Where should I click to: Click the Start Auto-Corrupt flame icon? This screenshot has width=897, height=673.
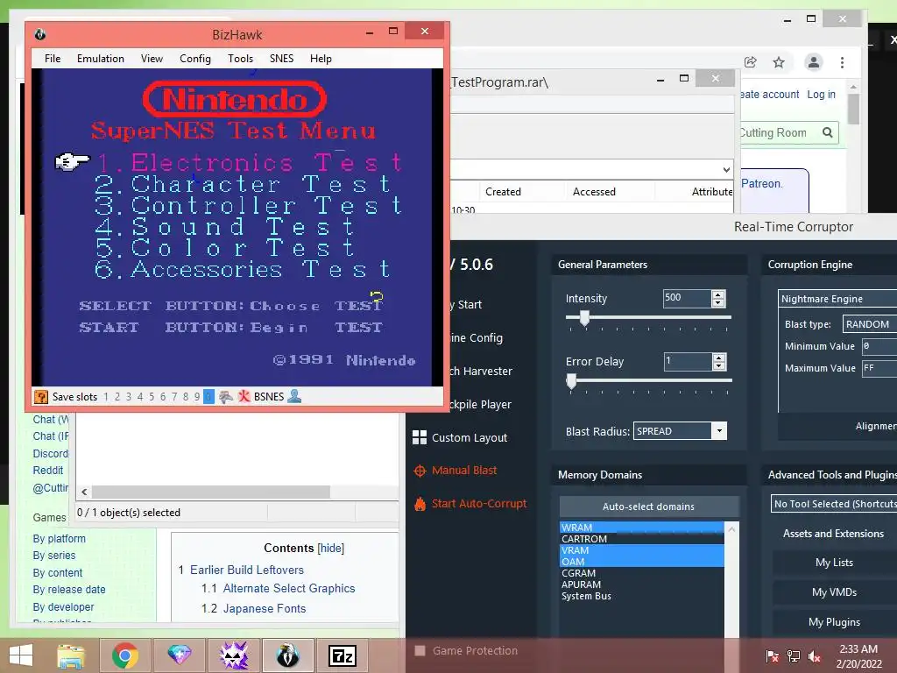point(420,504)
